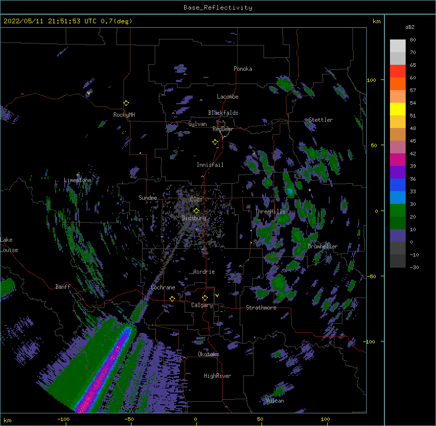Click the yellow marker south of RedDeer
This screenshot has width=436, height=426.
215,142
